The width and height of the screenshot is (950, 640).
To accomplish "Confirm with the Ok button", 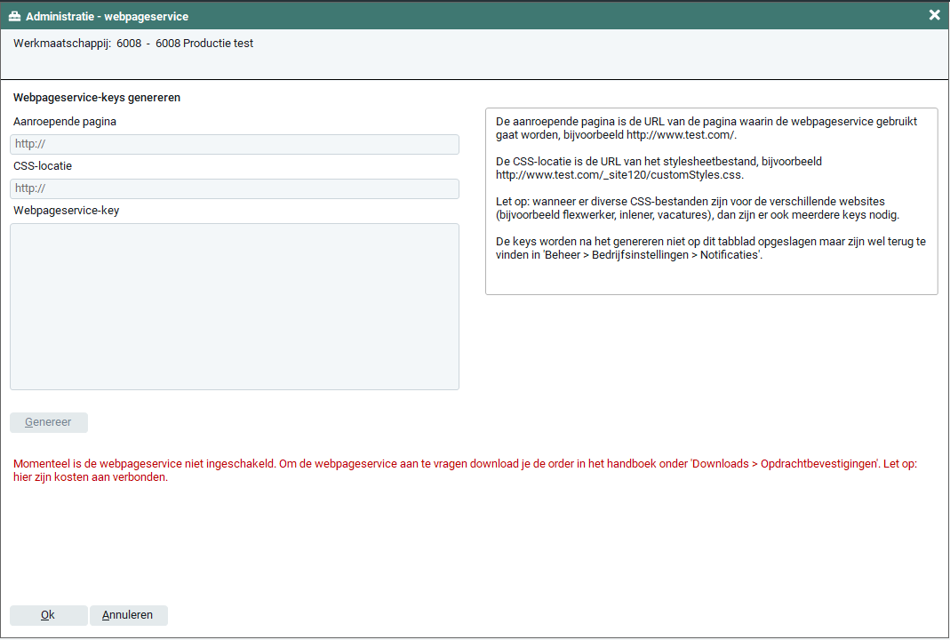I will coord(48,615).
